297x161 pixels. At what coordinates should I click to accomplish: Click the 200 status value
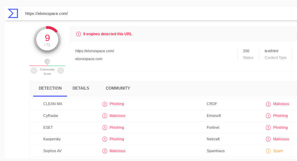[x=246, y=51]
